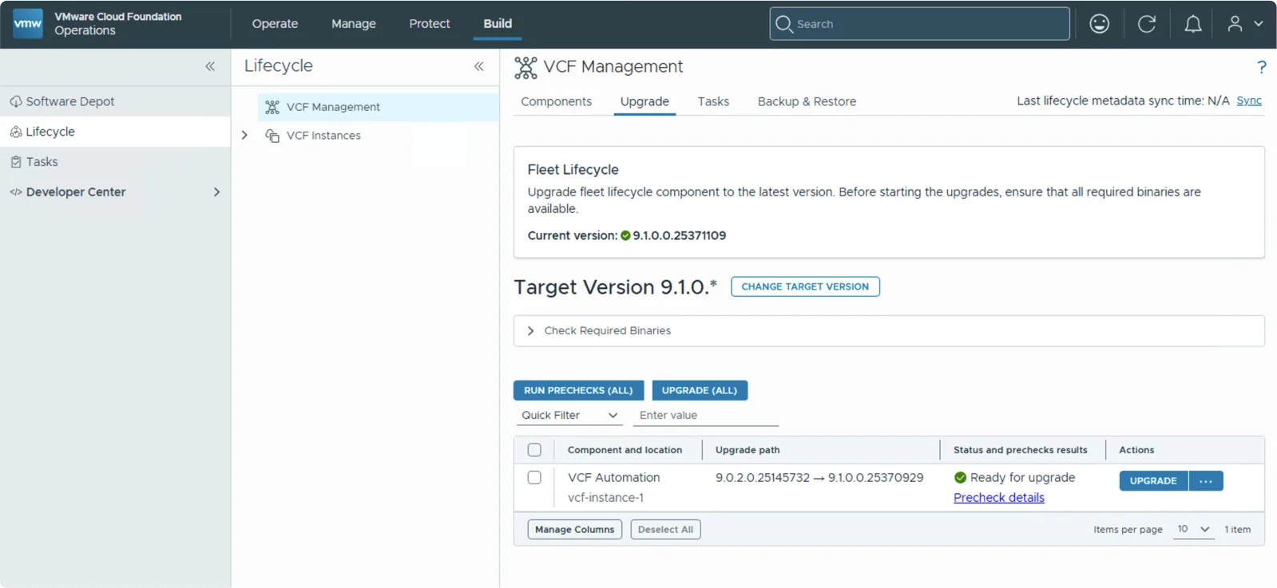Click the Software Depot icon

(16, 101)
